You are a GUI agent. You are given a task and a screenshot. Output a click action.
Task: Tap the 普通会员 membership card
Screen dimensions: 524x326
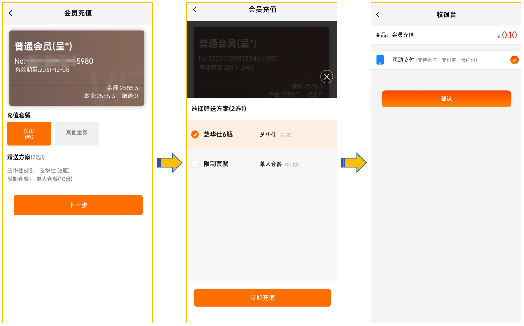[77, 68]
